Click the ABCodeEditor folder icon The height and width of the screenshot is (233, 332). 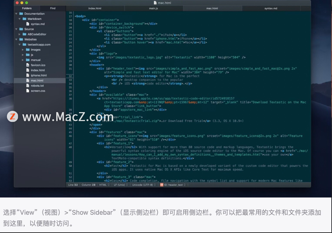coord(24,34)
